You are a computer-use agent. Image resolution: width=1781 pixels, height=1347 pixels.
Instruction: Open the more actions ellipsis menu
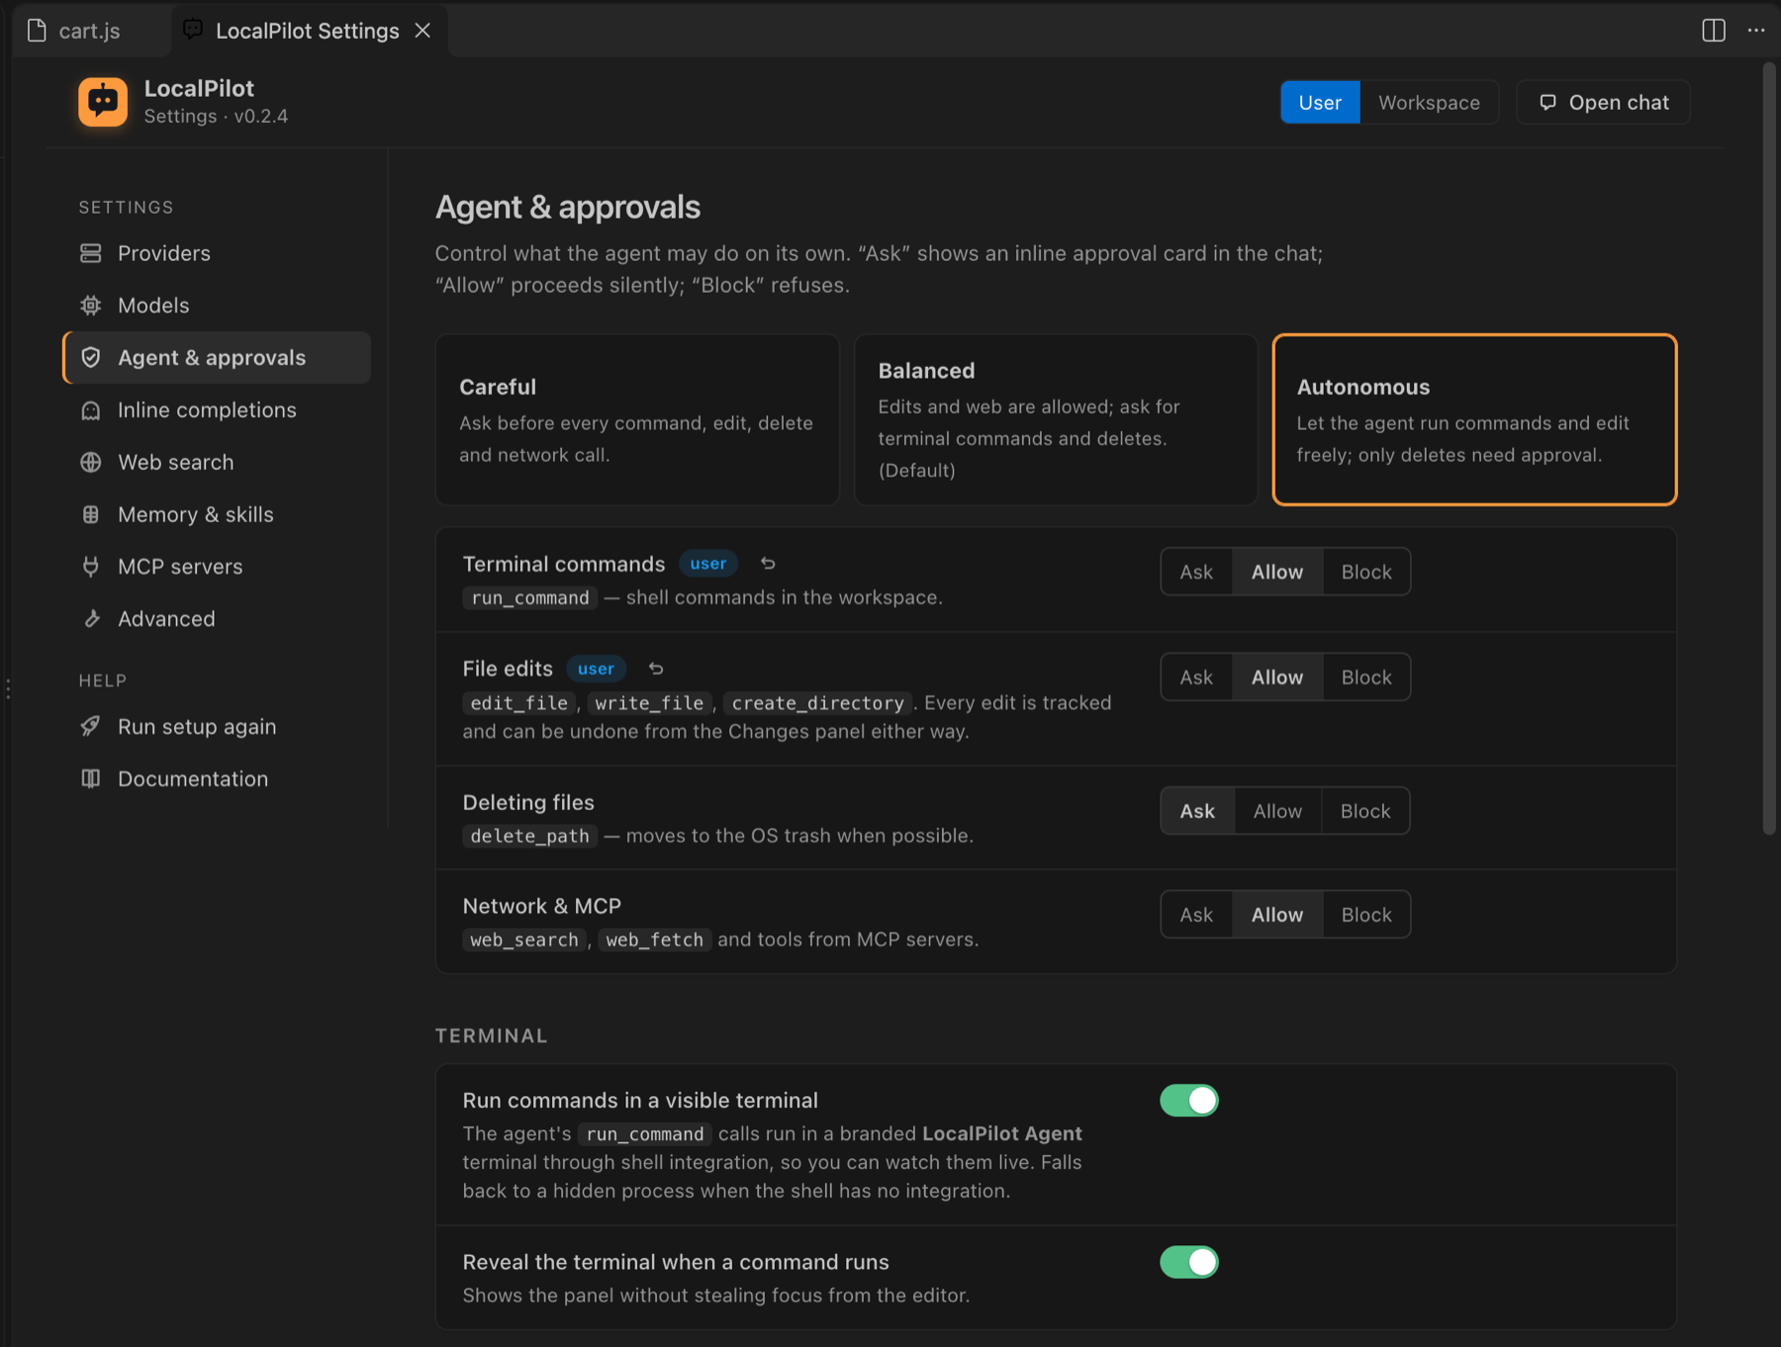point(1756,31)
